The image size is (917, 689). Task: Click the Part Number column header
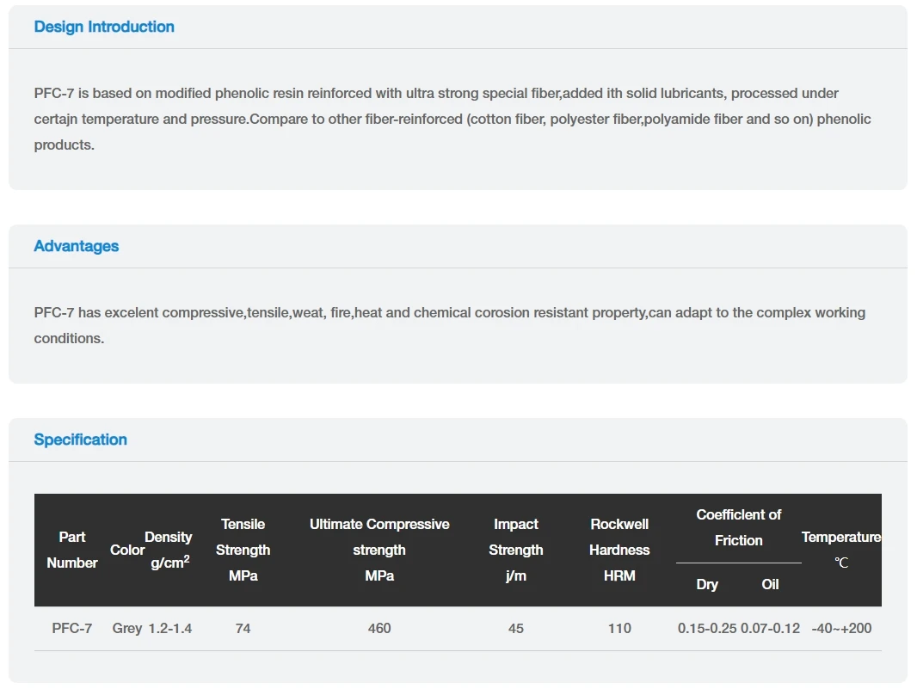(x=72, y=550)
